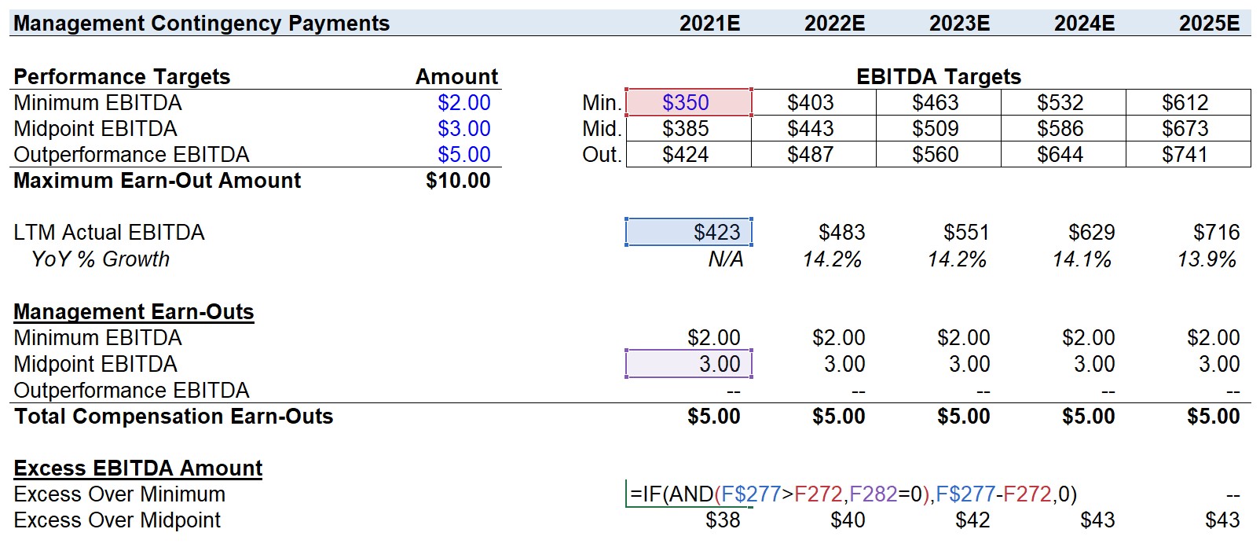Screen dimensions: 1260x551
Task: Click the Management Earn-Outs heading
Action: pos(134,312)
